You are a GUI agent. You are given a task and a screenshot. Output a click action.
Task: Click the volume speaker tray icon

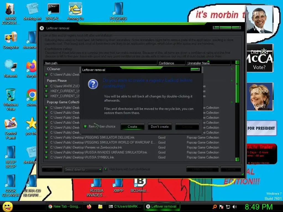[x=234, y=207]
